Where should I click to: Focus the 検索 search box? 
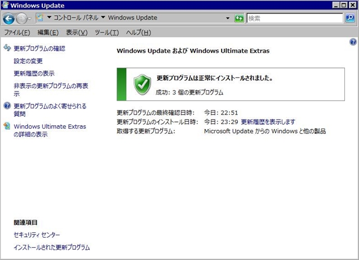[x=294, y=18]
